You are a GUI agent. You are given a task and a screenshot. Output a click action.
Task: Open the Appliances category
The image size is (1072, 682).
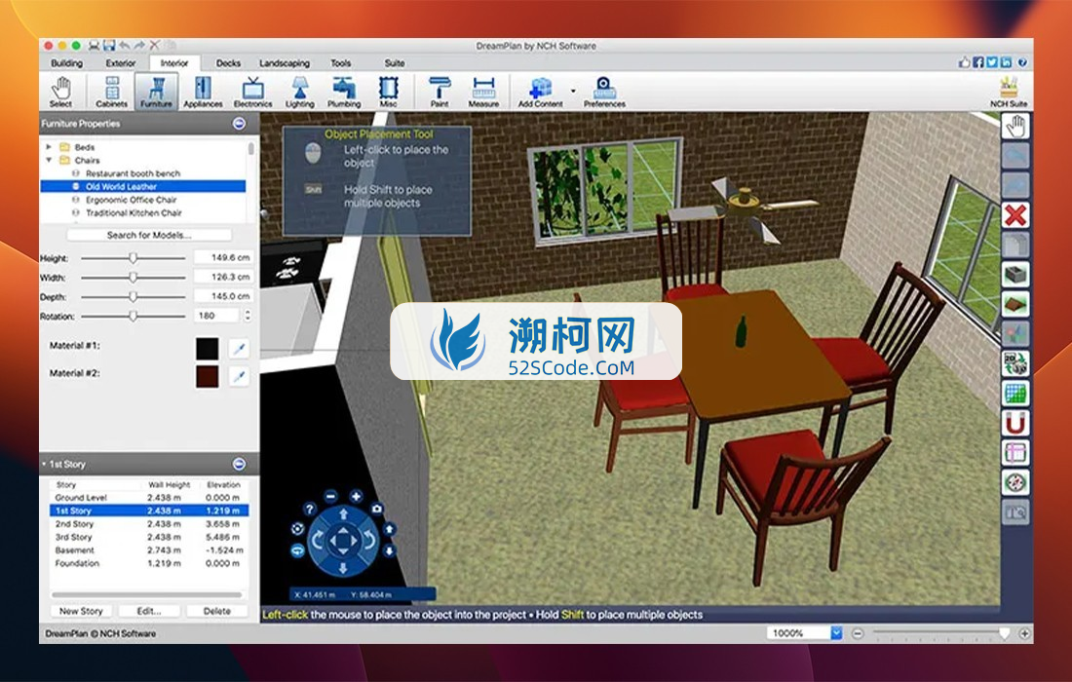point(203,92)
